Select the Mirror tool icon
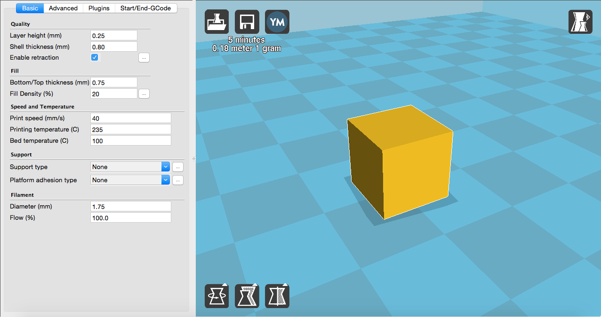 277,296
